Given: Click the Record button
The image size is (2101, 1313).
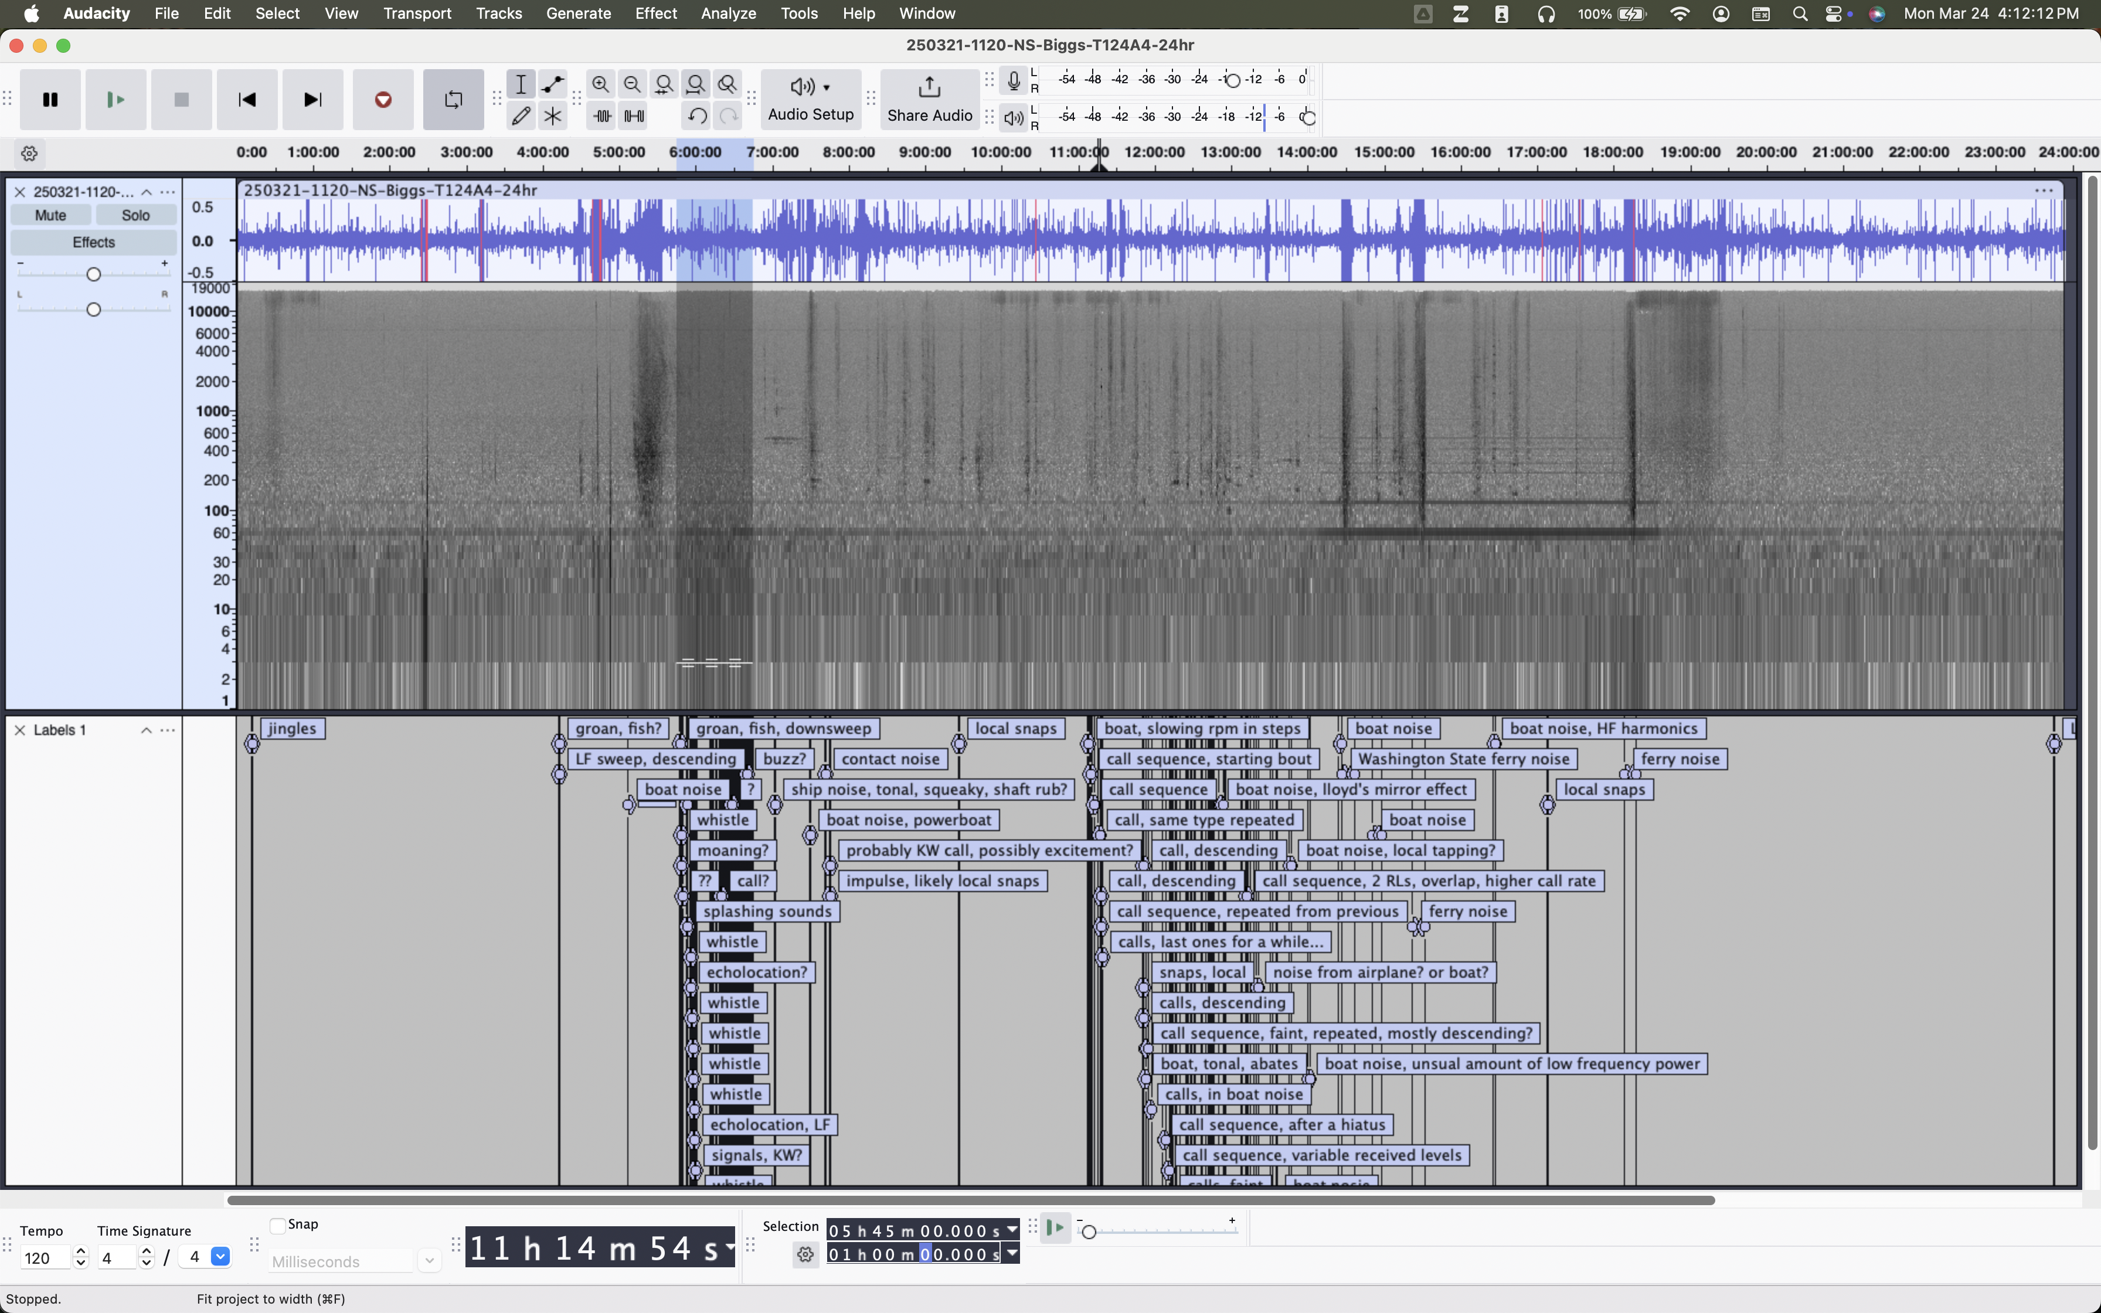Looking at the screenshot, I should pos(383,100).
